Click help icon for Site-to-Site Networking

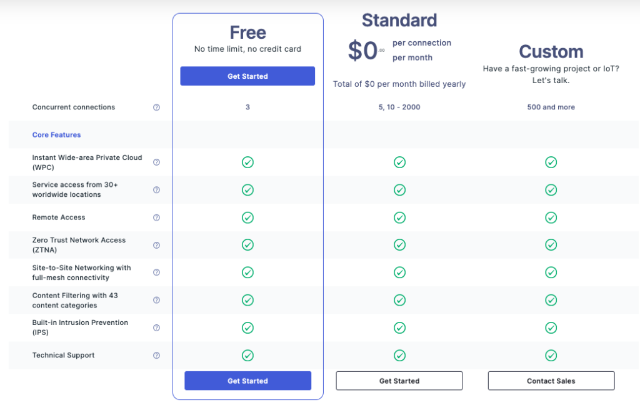pyautogui.click(x=156, y=272)
